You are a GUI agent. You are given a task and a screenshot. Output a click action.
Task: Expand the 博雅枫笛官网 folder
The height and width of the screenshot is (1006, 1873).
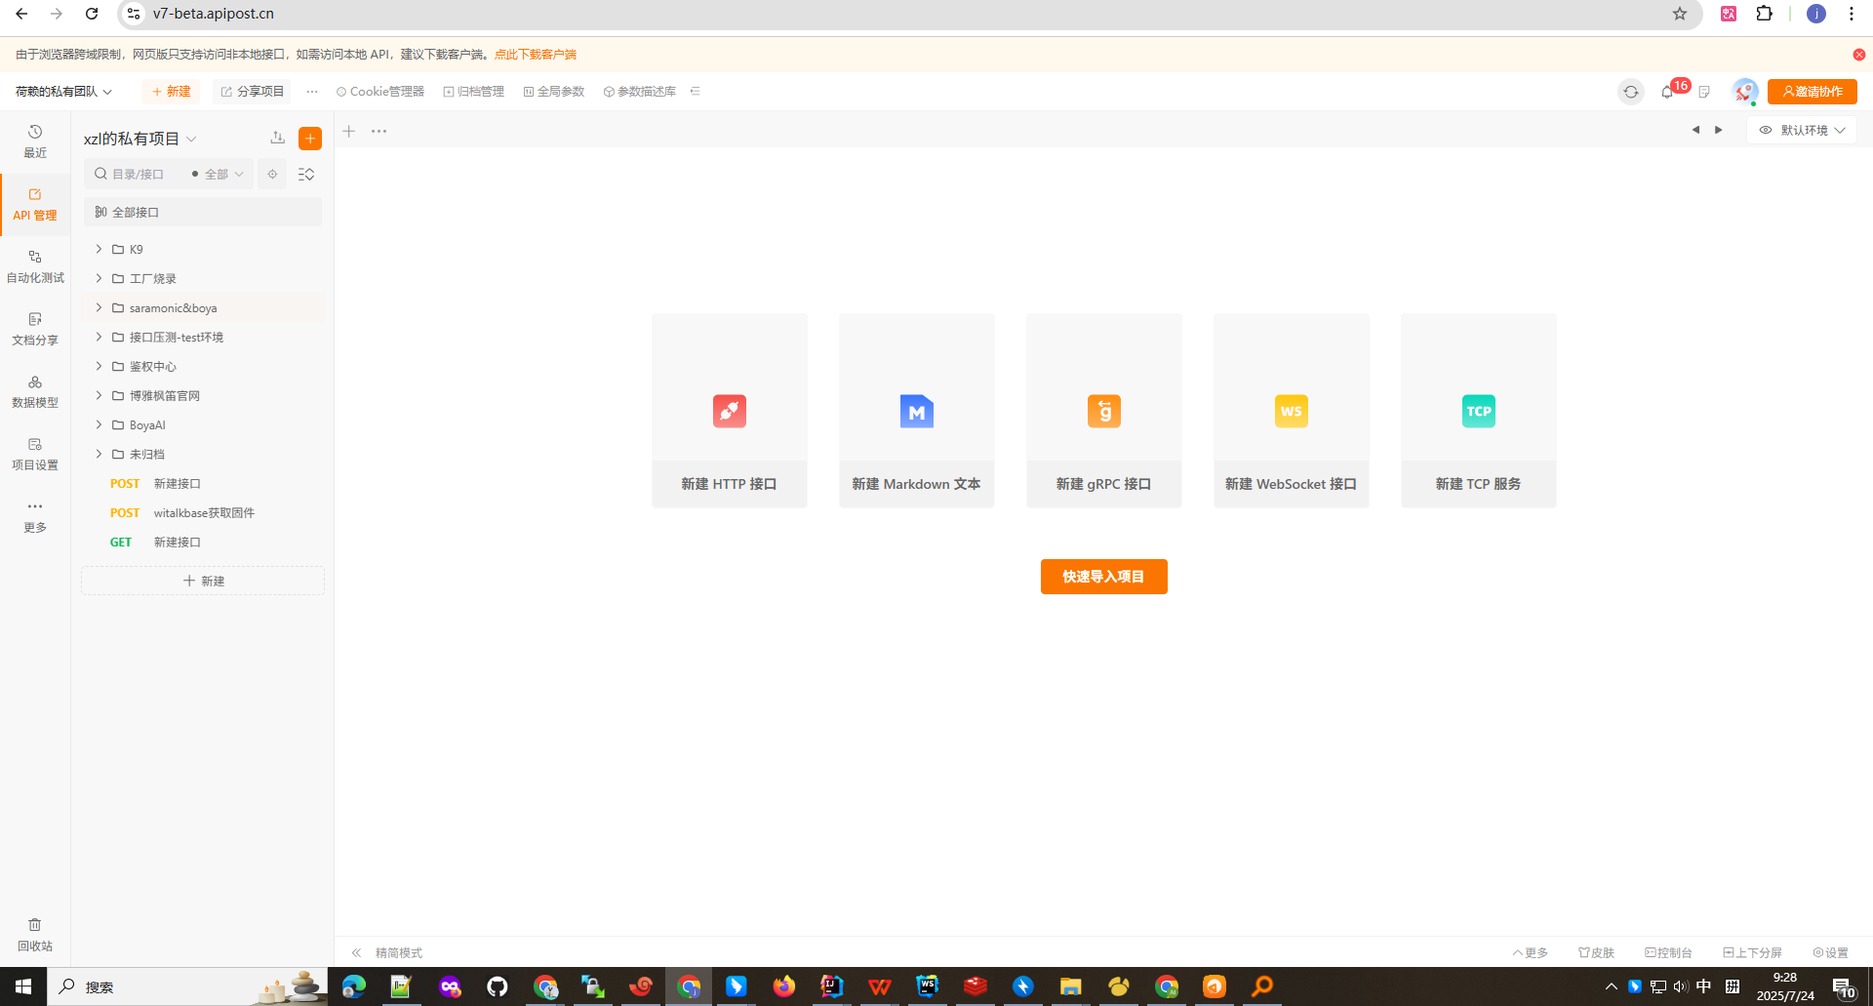click(99, 395)
